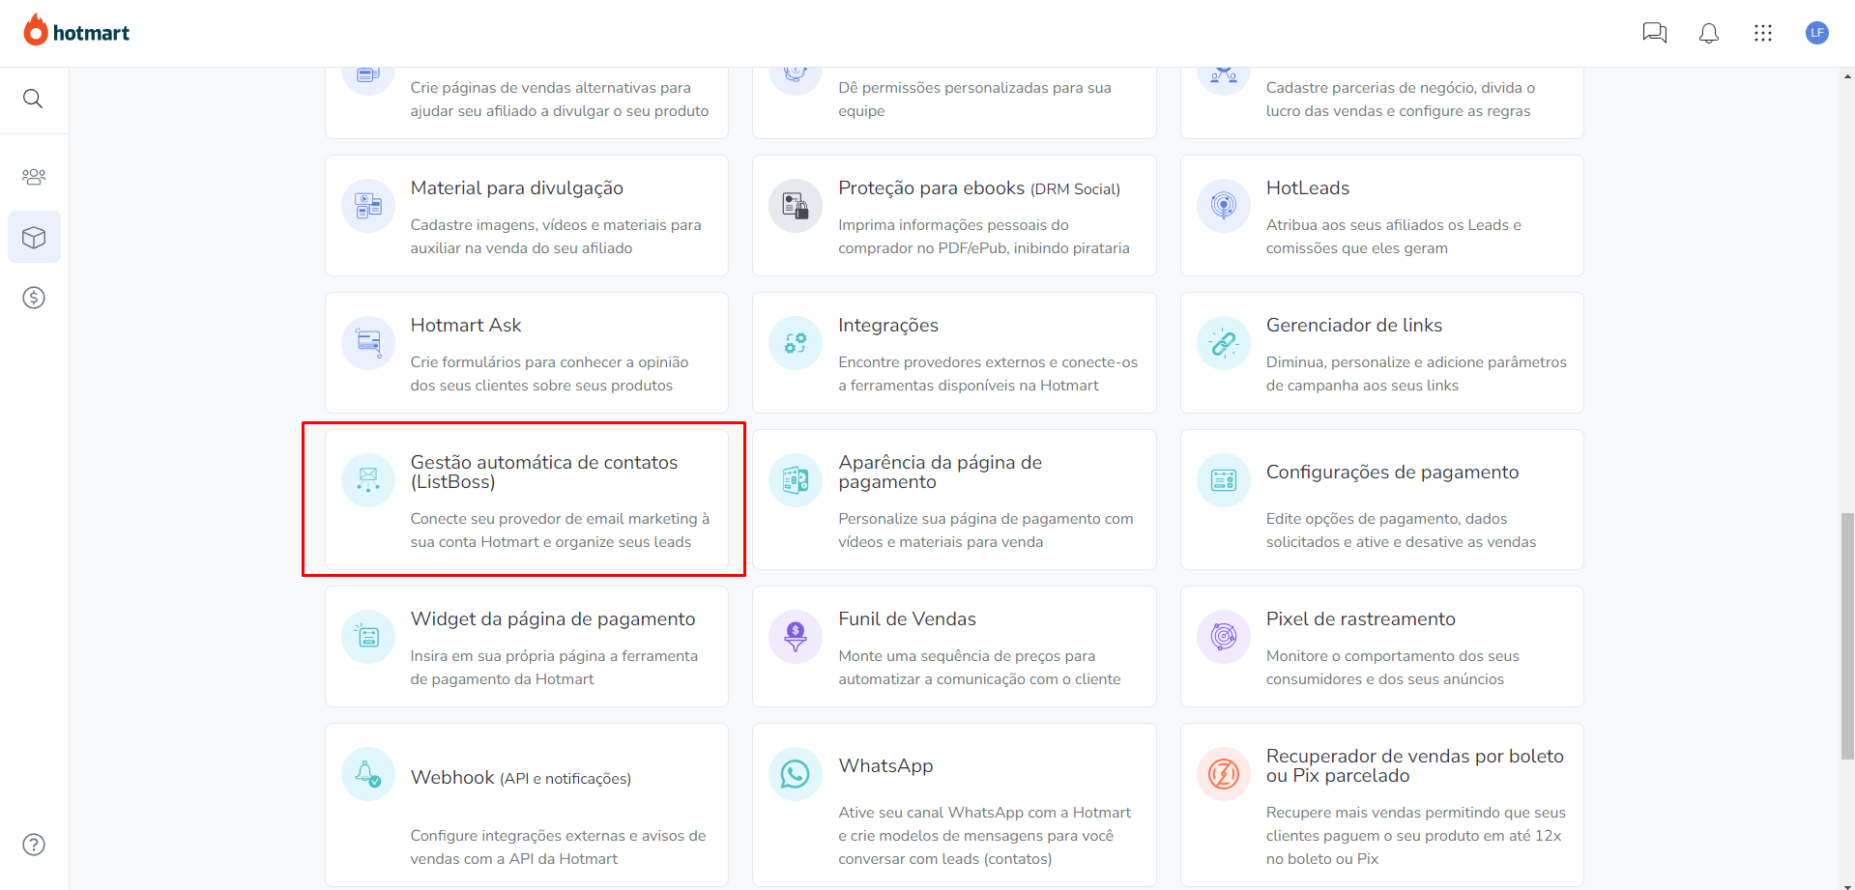Viewport: 1855px width, 890px height.
Task: Open the sidebar sales dollar icon
Action: (34, 298)
